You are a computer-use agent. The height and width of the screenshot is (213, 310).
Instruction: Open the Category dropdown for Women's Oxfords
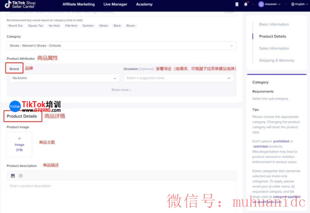pyautogui.click(x=121, y=46)
